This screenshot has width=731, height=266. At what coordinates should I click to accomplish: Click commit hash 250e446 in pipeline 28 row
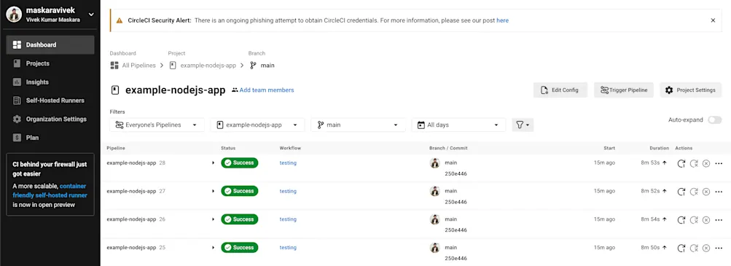click(456, 173)
